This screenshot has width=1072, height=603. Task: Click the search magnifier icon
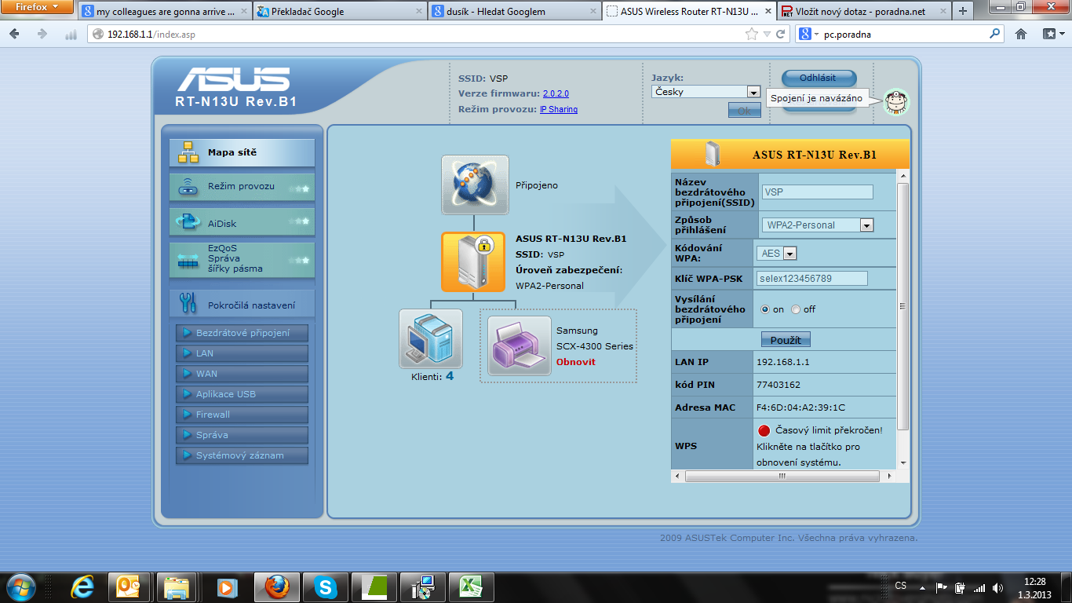coord(995,34)
